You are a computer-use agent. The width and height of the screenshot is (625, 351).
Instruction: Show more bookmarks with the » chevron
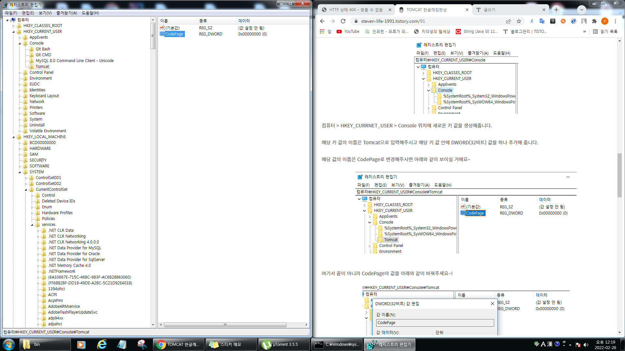[585, 32]
